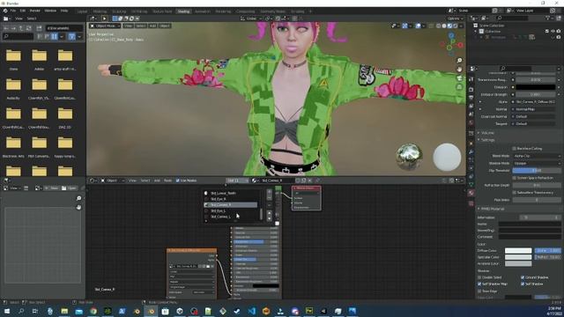The width and height of the screenshot is (564, 317).
Task: Toggle Subsurface Translucency checkbox
Action: (515, 193)
